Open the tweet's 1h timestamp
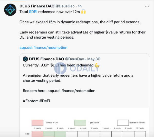Image resolution: width=154 pixels, height=137 pixels. (80, 6)
